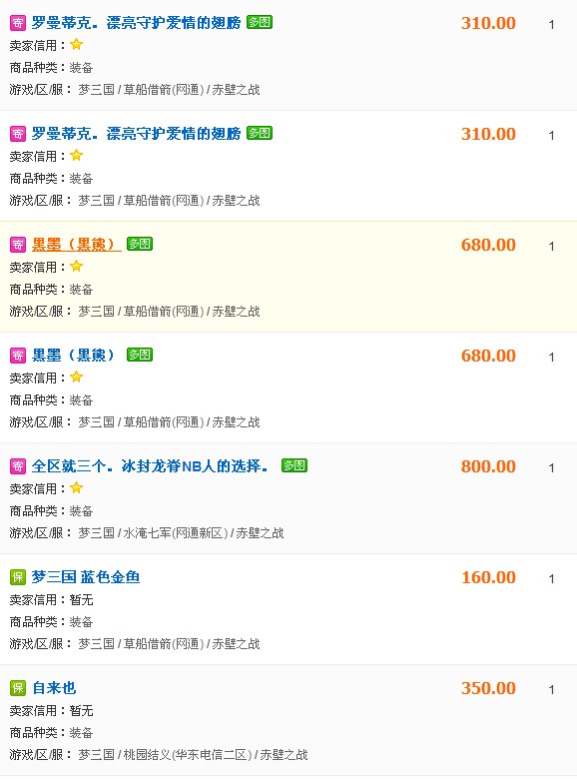Click the 寄 icon beside the blue 黑墨 title

point(18,356)
